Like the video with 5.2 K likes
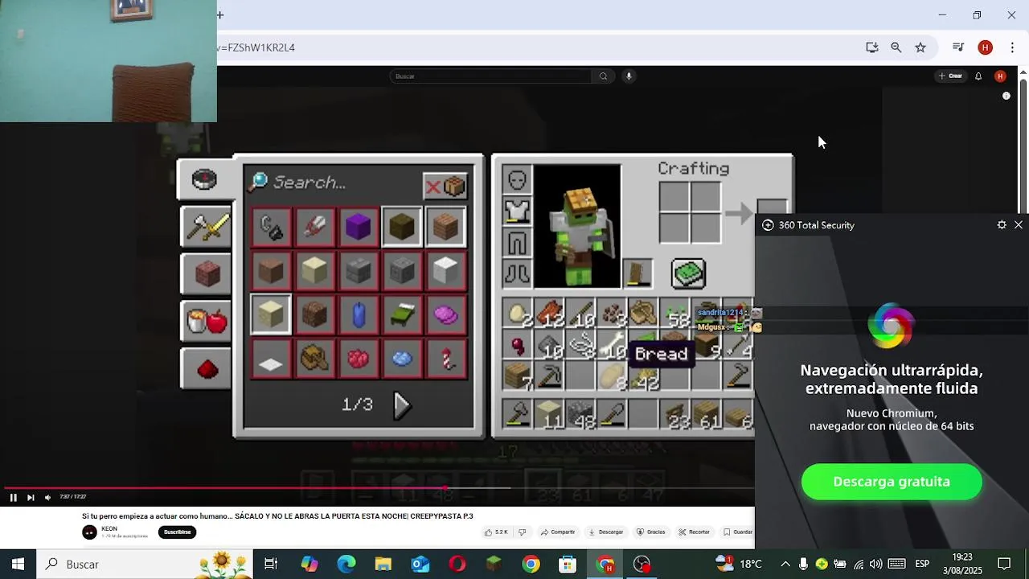Viewport: 1029px width, 579px height. tap(496, 532)
